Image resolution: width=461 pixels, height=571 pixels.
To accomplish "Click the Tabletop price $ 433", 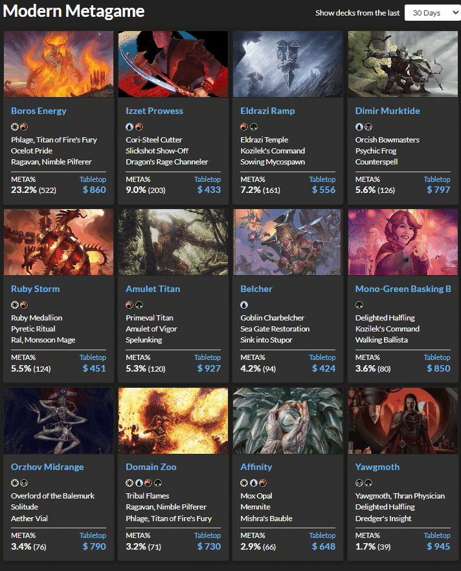I will click(209, 190).
